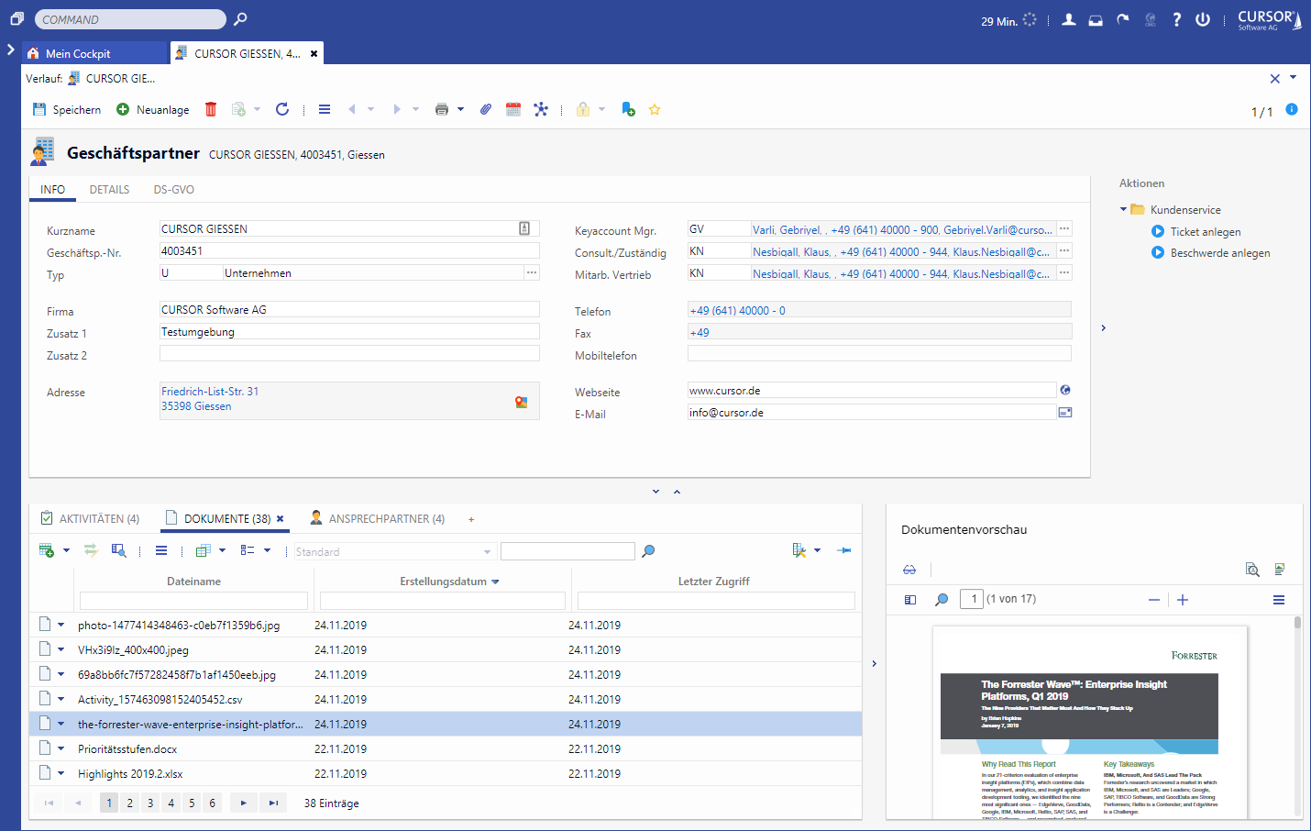Click the glasses icon in Dokumentenvorschau

tap(909, 570)
